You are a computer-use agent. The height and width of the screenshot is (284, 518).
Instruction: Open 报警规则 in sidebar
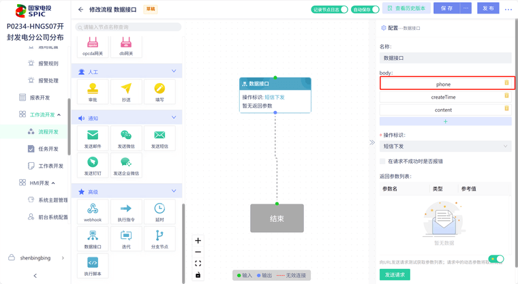(x=48, y=63)
